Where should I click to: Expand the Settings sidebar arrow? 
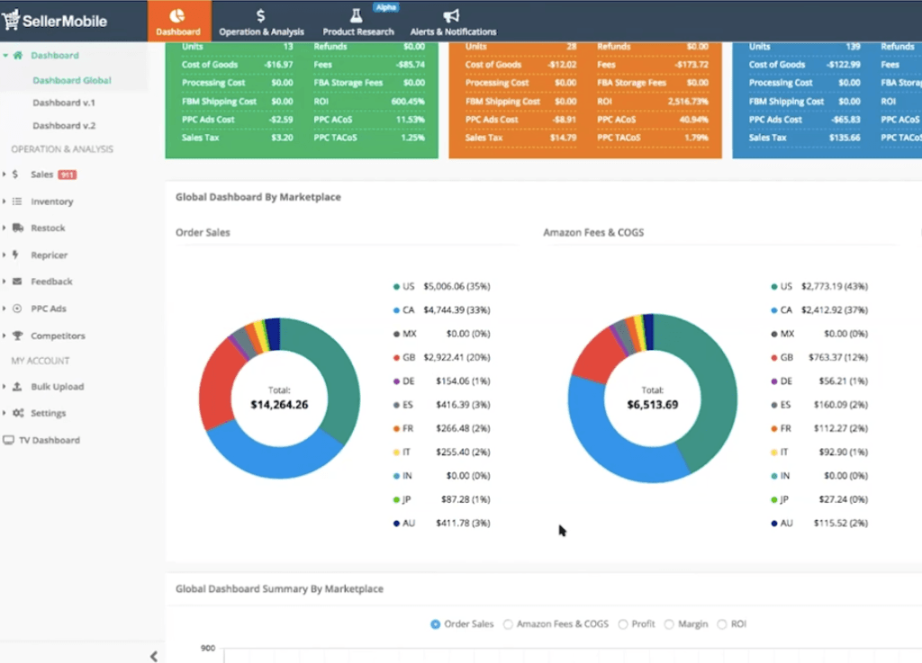(x=5, y=413)
